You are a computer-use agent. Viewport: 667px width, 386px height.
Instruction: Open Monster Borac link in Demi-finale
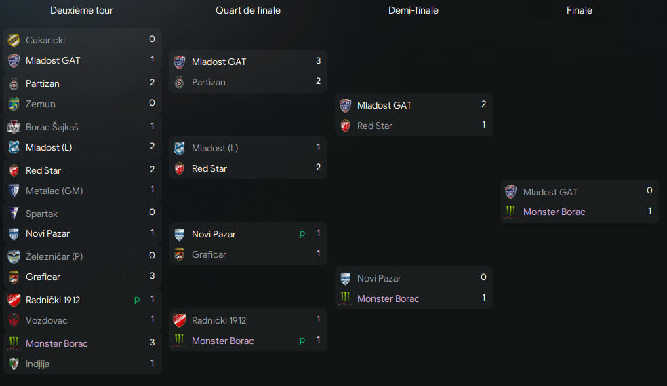[388, 298]
